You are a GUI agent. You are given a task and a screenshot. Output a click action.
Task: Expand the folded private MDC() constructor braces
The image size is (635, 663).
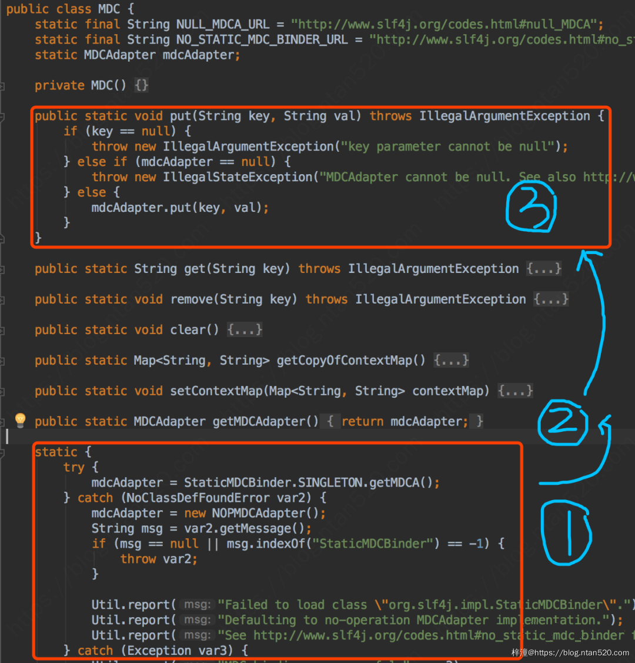(x=142, y=85)
